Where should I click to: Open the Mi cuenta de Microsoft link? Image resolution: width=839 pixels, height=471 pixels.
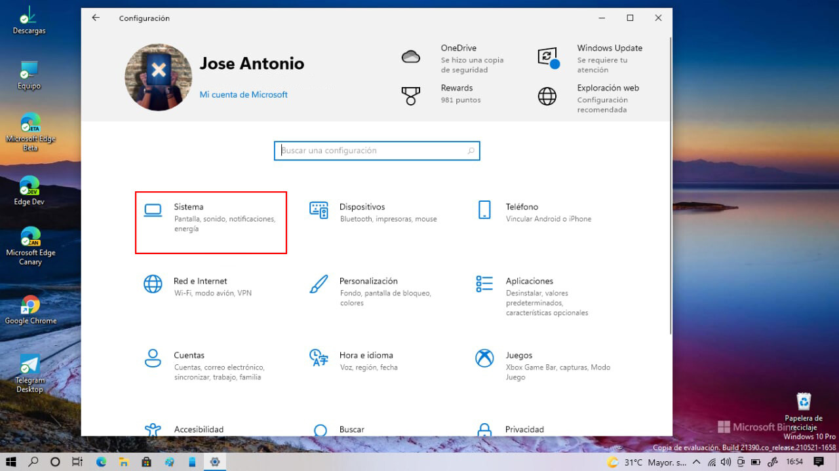pyautogui.click(x=244, y=94)
